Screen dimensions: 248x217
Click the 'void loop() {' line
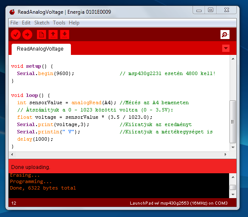pos(31,96)
